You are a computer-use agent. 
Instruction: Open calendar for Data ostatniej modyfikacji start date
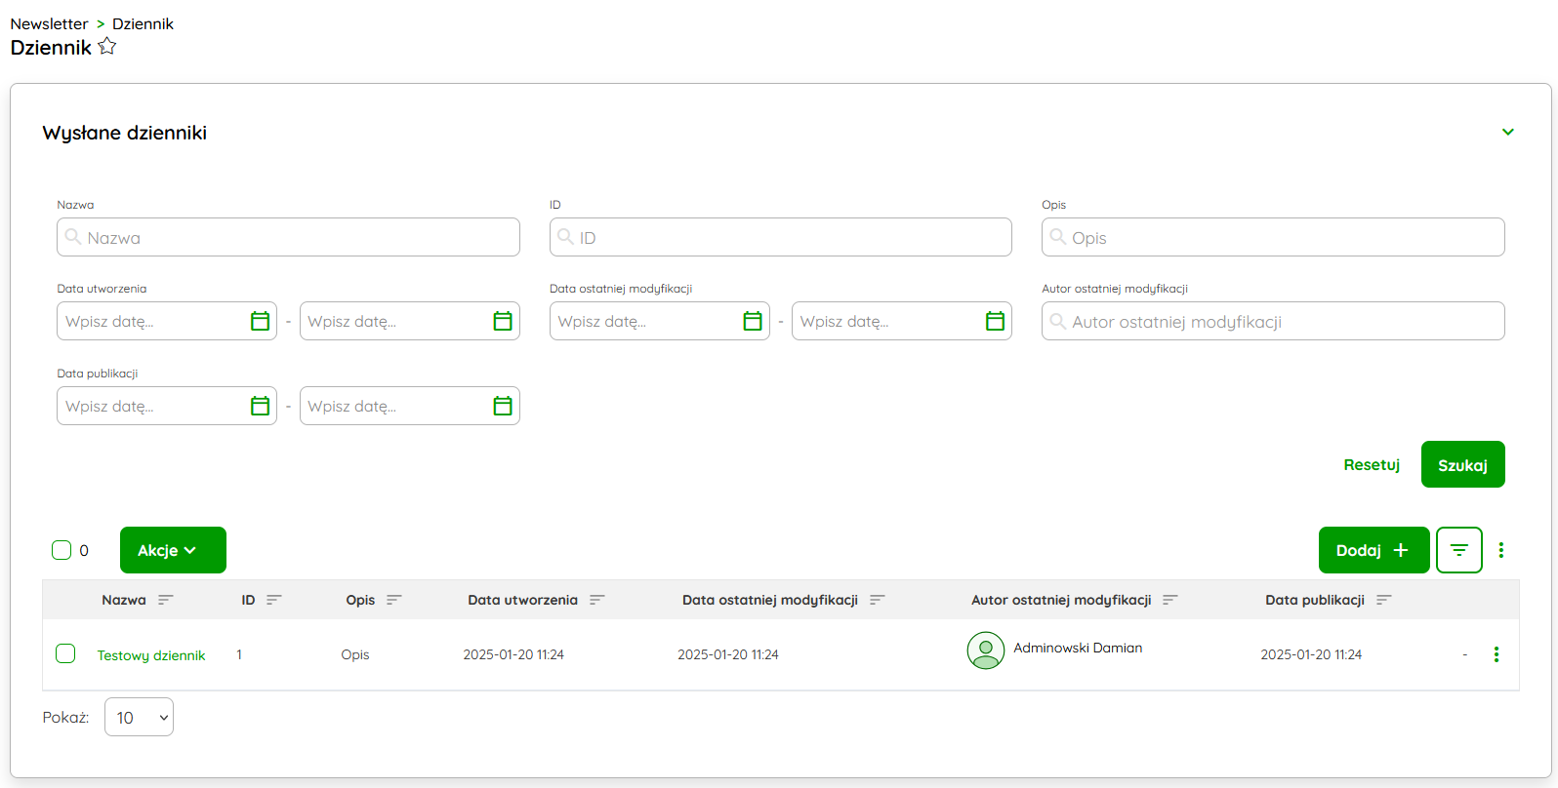coord(753,321)
